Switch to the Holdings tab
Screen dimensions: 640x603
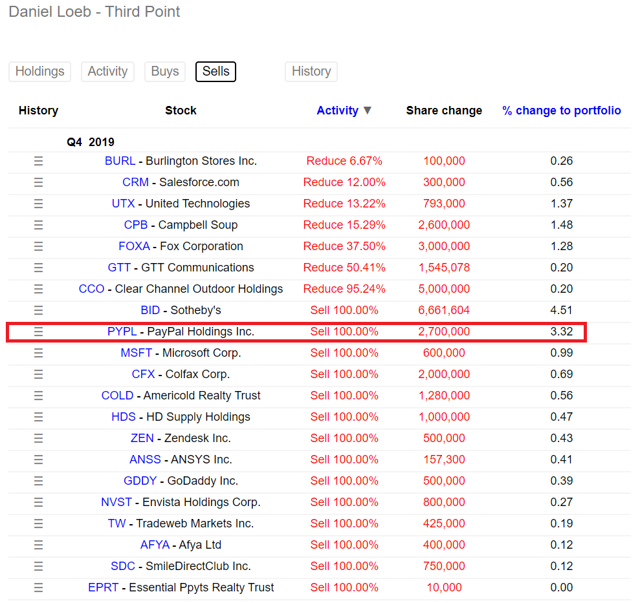(x=40, y=71)
